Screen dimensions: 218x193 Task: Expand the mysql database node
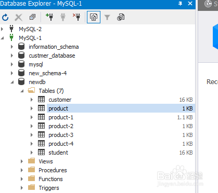pyautogui.click(x=12, y=64)
